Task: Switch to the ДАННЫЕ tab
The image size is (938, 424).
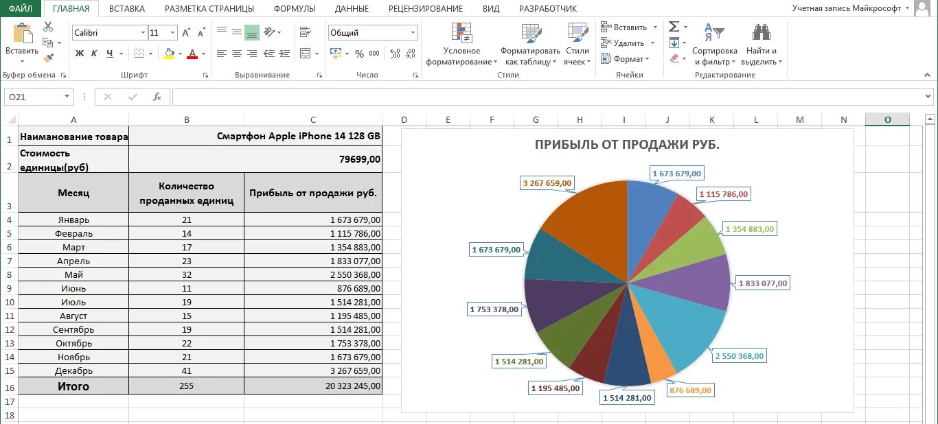Action: 352,9
